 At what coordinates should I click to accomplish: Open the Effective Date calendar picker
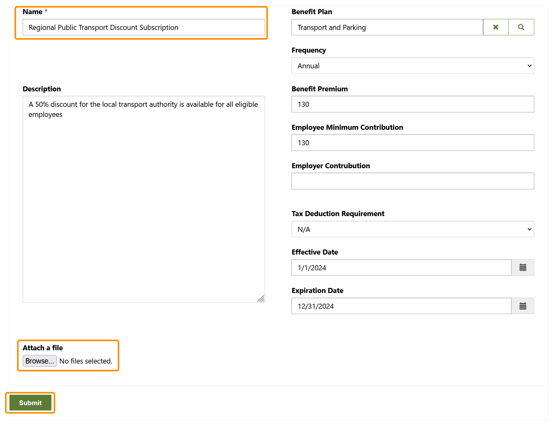pyautogui.click(x=523, y=268)
